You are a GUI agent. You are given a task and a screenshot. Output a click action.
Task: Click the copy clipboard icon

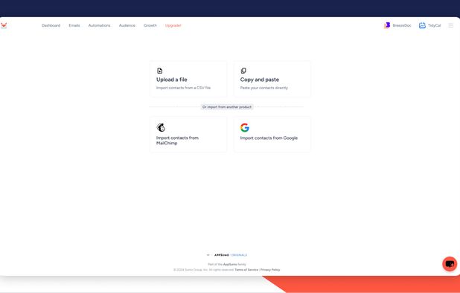pyautogui.click(x=243, y=71)
